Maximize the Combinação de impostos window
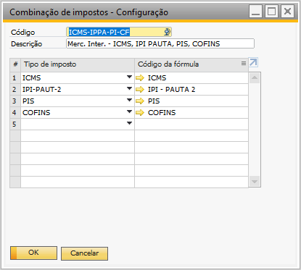The width and height of the screenshot is (301, 270). click(271, 12)
